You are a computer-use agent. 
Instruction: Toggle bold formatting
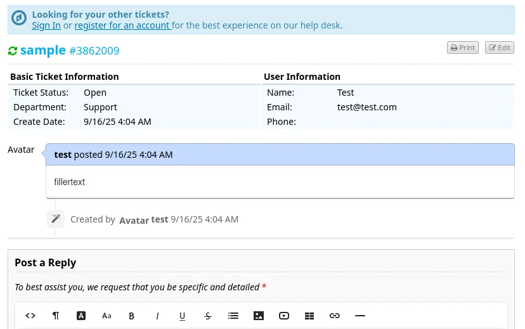point(132,316)
